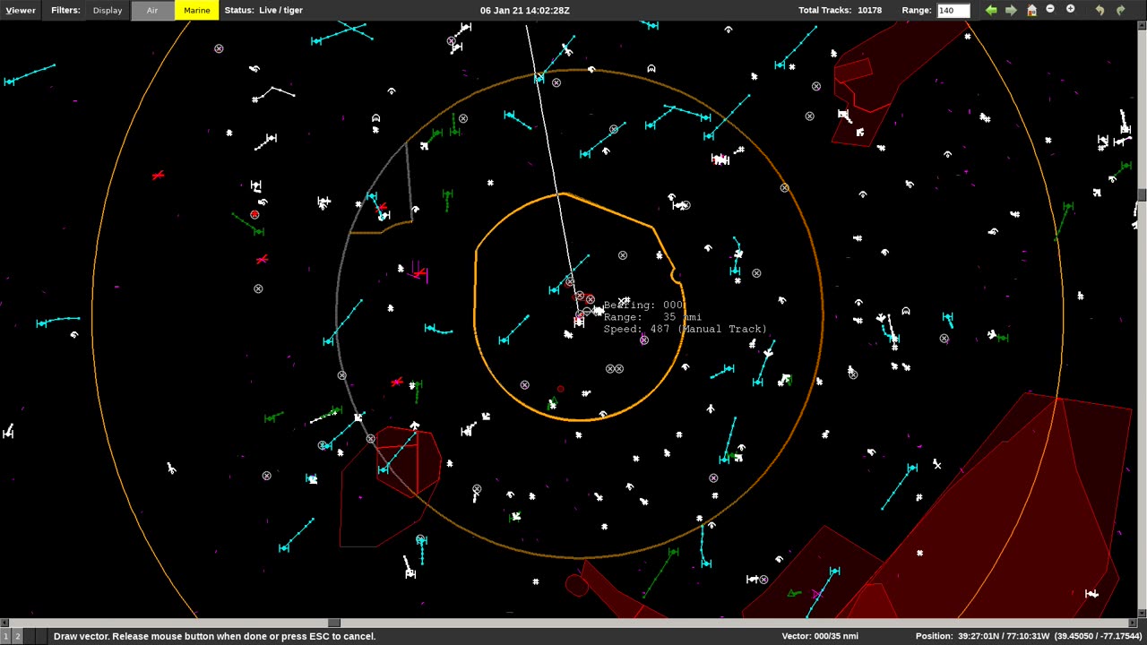Redo with the right curved arrow
This screenshot has width=1147, height=645.
(x=1120, y=10)
